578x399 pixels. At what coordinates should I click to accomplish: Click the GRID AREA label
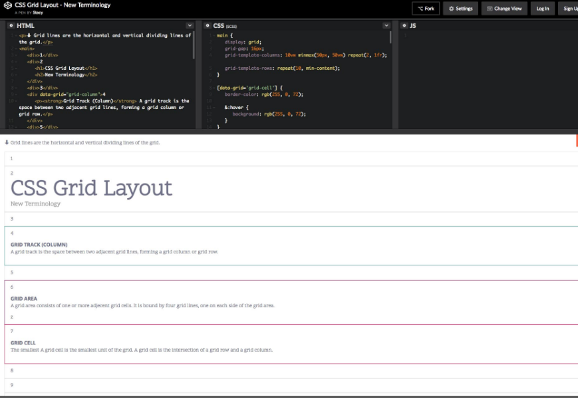point(23,299)
